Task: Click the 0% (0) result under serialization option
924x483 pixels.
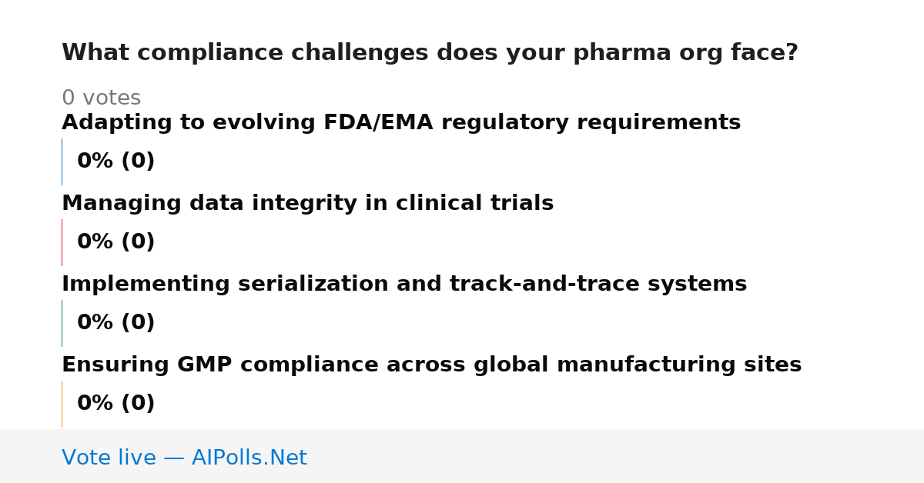Action: point(115,323)
